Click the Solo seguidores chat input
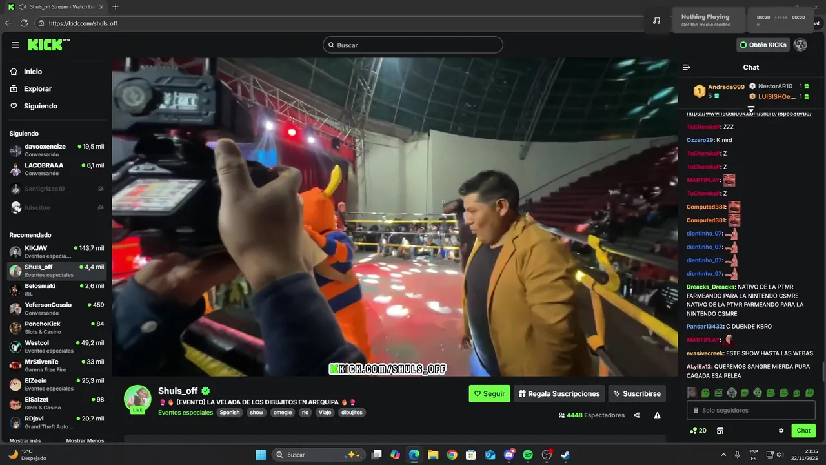826x465 pixels. point(751,410)
